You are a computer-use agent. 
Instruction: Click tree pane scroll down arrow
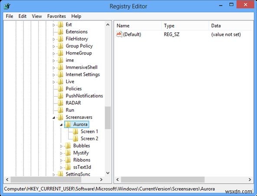pyautogui.click(x=108, y=173)
